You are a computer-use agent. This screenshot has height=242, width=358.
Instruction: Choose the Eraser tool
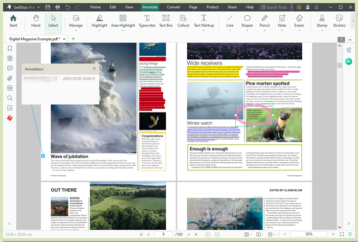pos(299,20)
